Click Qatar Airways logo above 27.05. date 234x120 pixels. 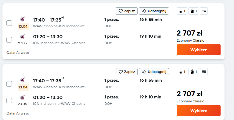click(23, 37)
